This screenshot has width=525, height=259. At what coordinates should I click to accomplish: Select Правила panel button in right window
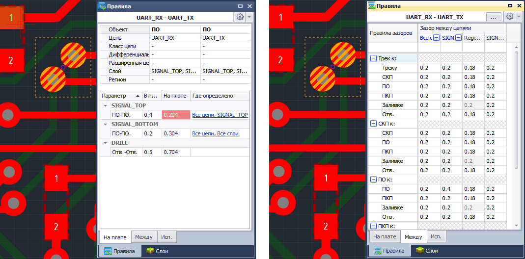391,251
